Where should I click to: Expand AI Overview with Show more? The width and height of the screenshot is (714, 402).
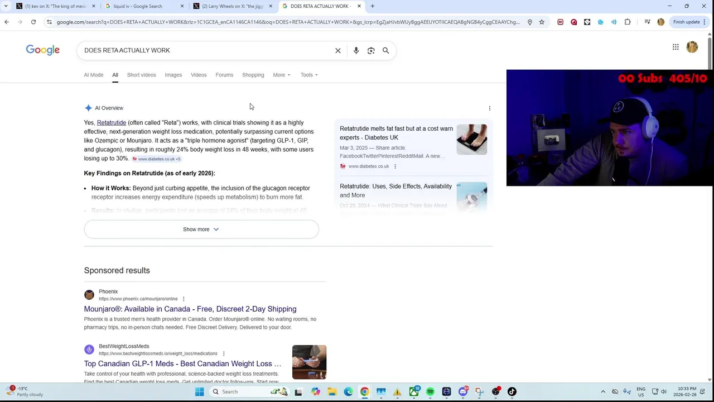201,229
